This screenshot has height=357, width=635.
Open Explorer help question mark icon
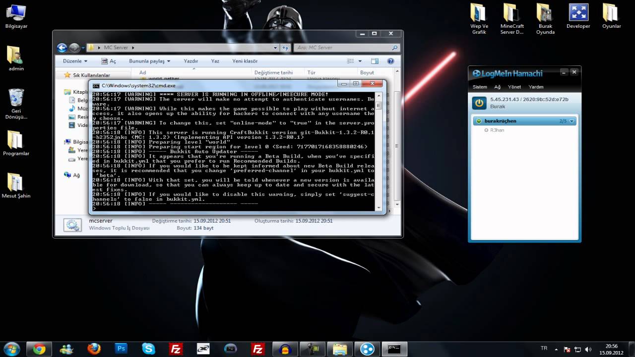coord(390,61)
